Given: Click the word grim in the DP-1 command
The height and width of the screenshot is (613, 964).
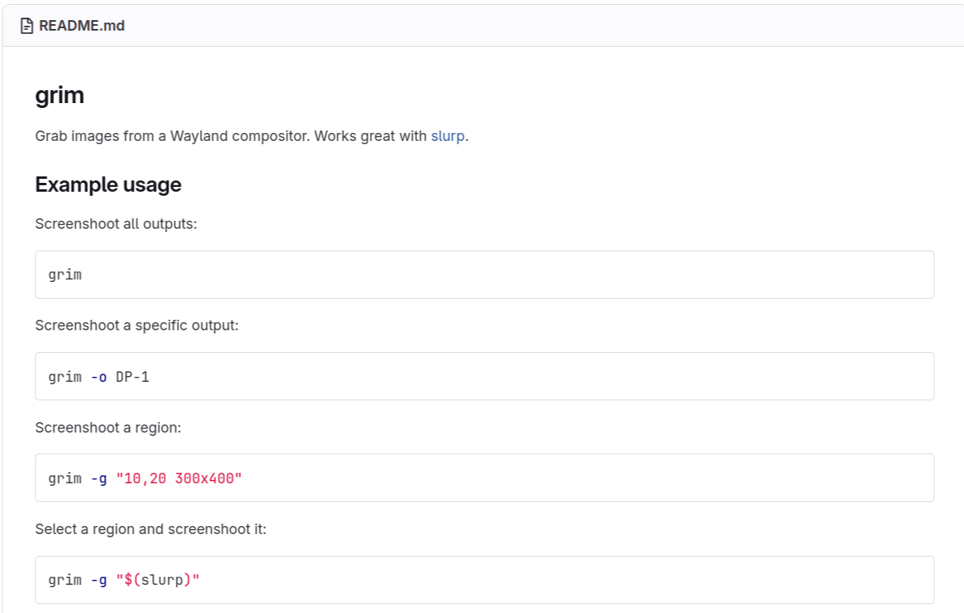Looking at the screenshot, I should click(64, 376).
